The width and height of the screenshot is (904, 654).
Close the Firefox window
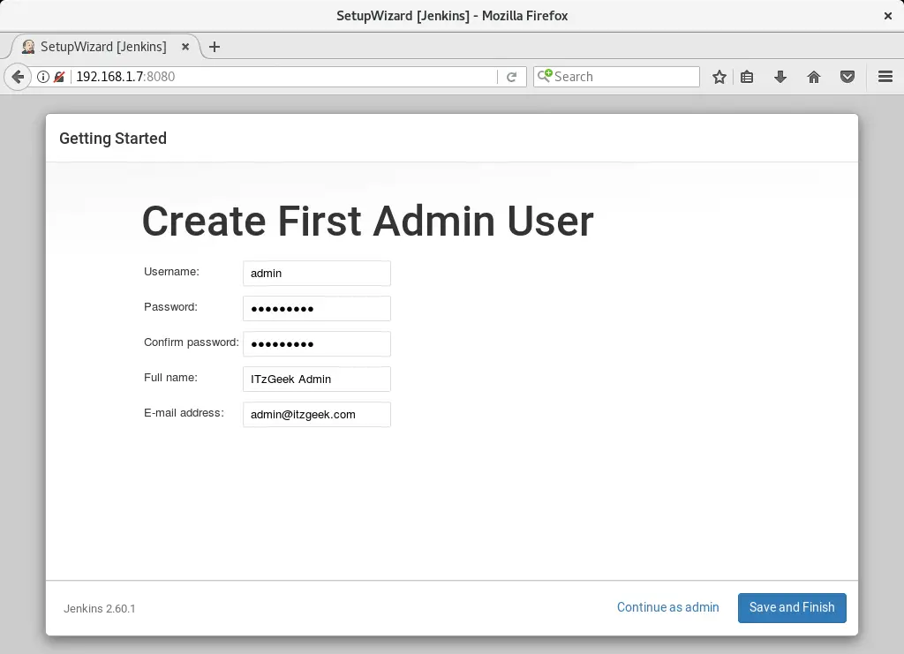[888, 16]
